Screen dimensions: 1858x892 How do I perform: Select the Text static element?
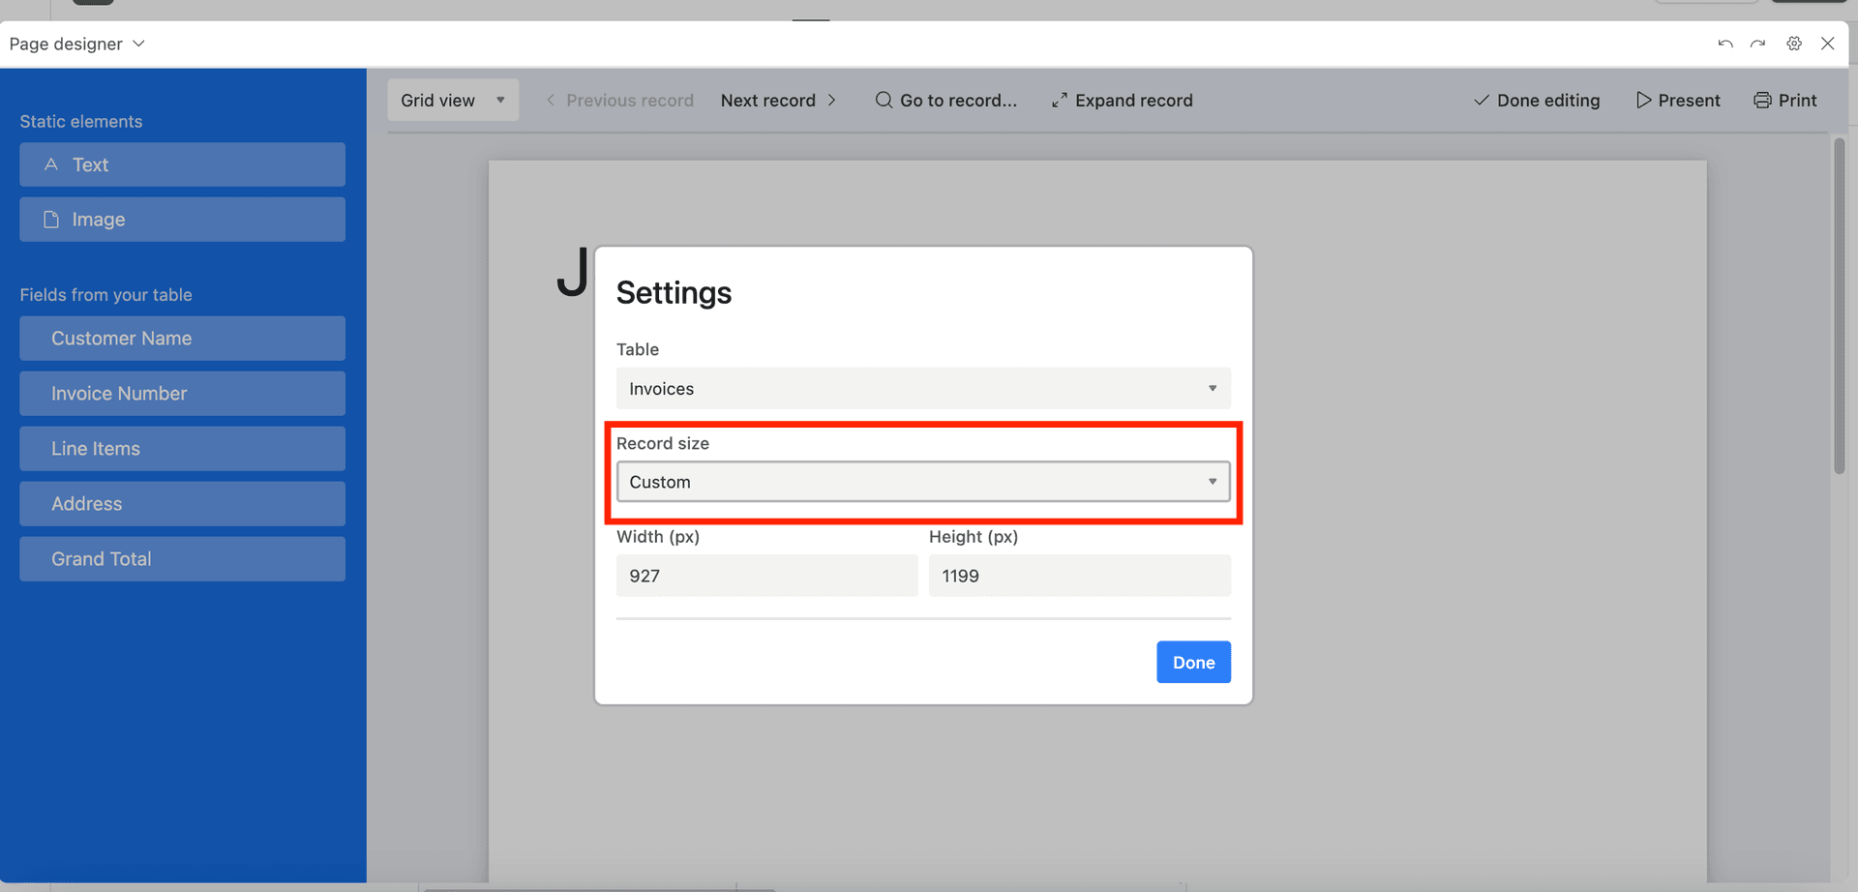tap(182, 164)
